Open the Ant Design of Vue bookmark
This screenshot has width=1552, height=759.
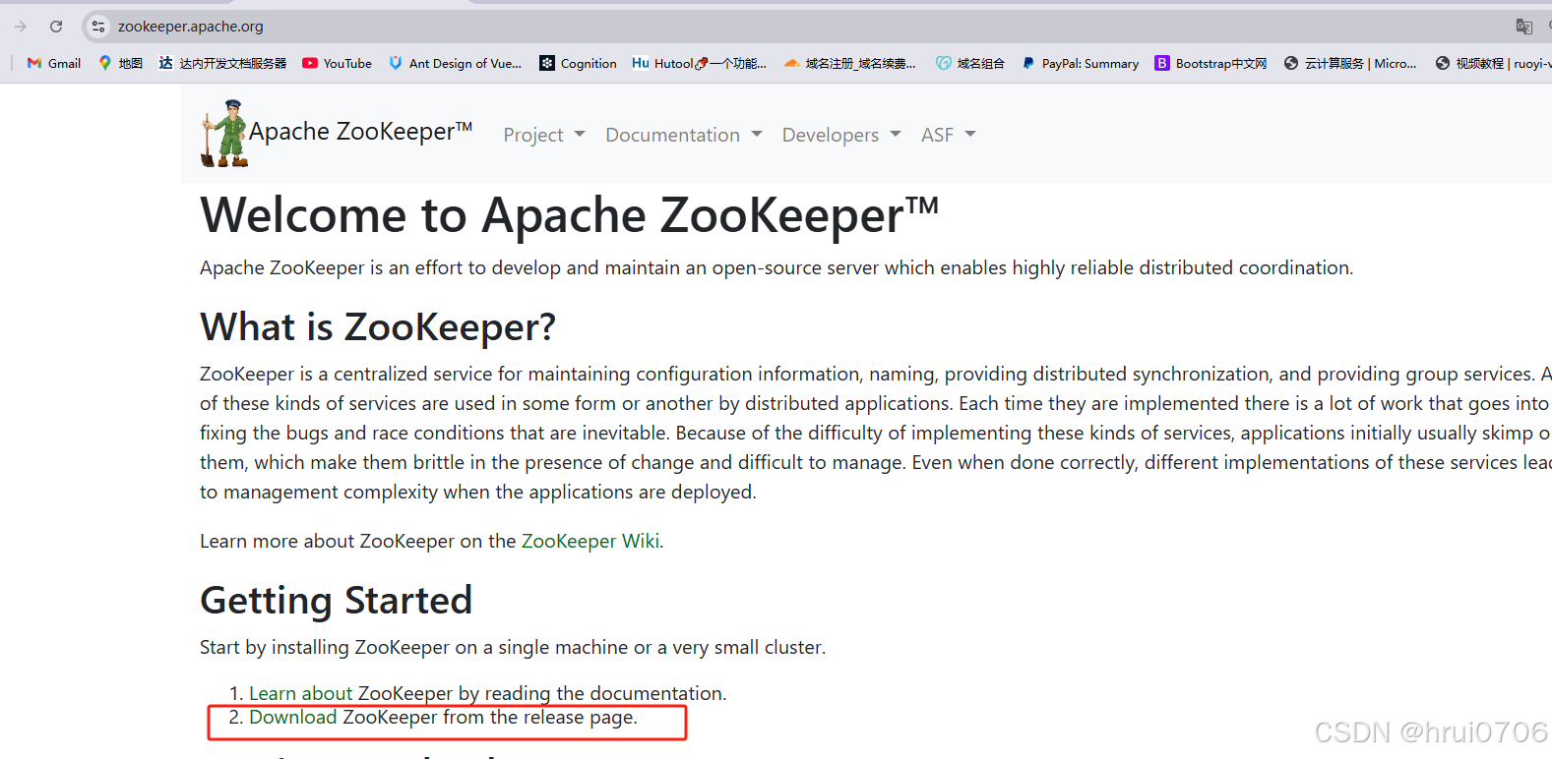pos(455,63)
